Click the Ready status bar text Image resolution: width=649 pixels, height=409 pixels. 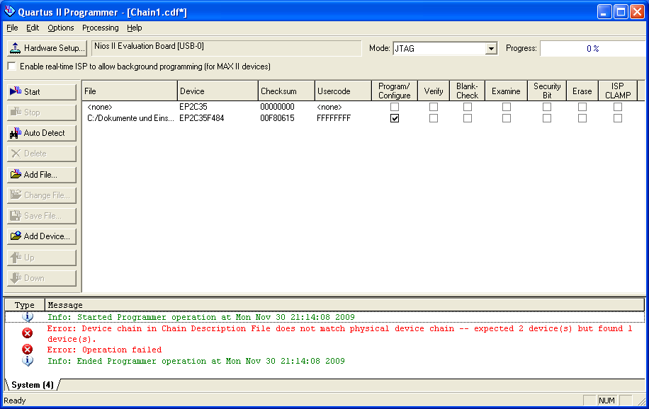[14, 401]
